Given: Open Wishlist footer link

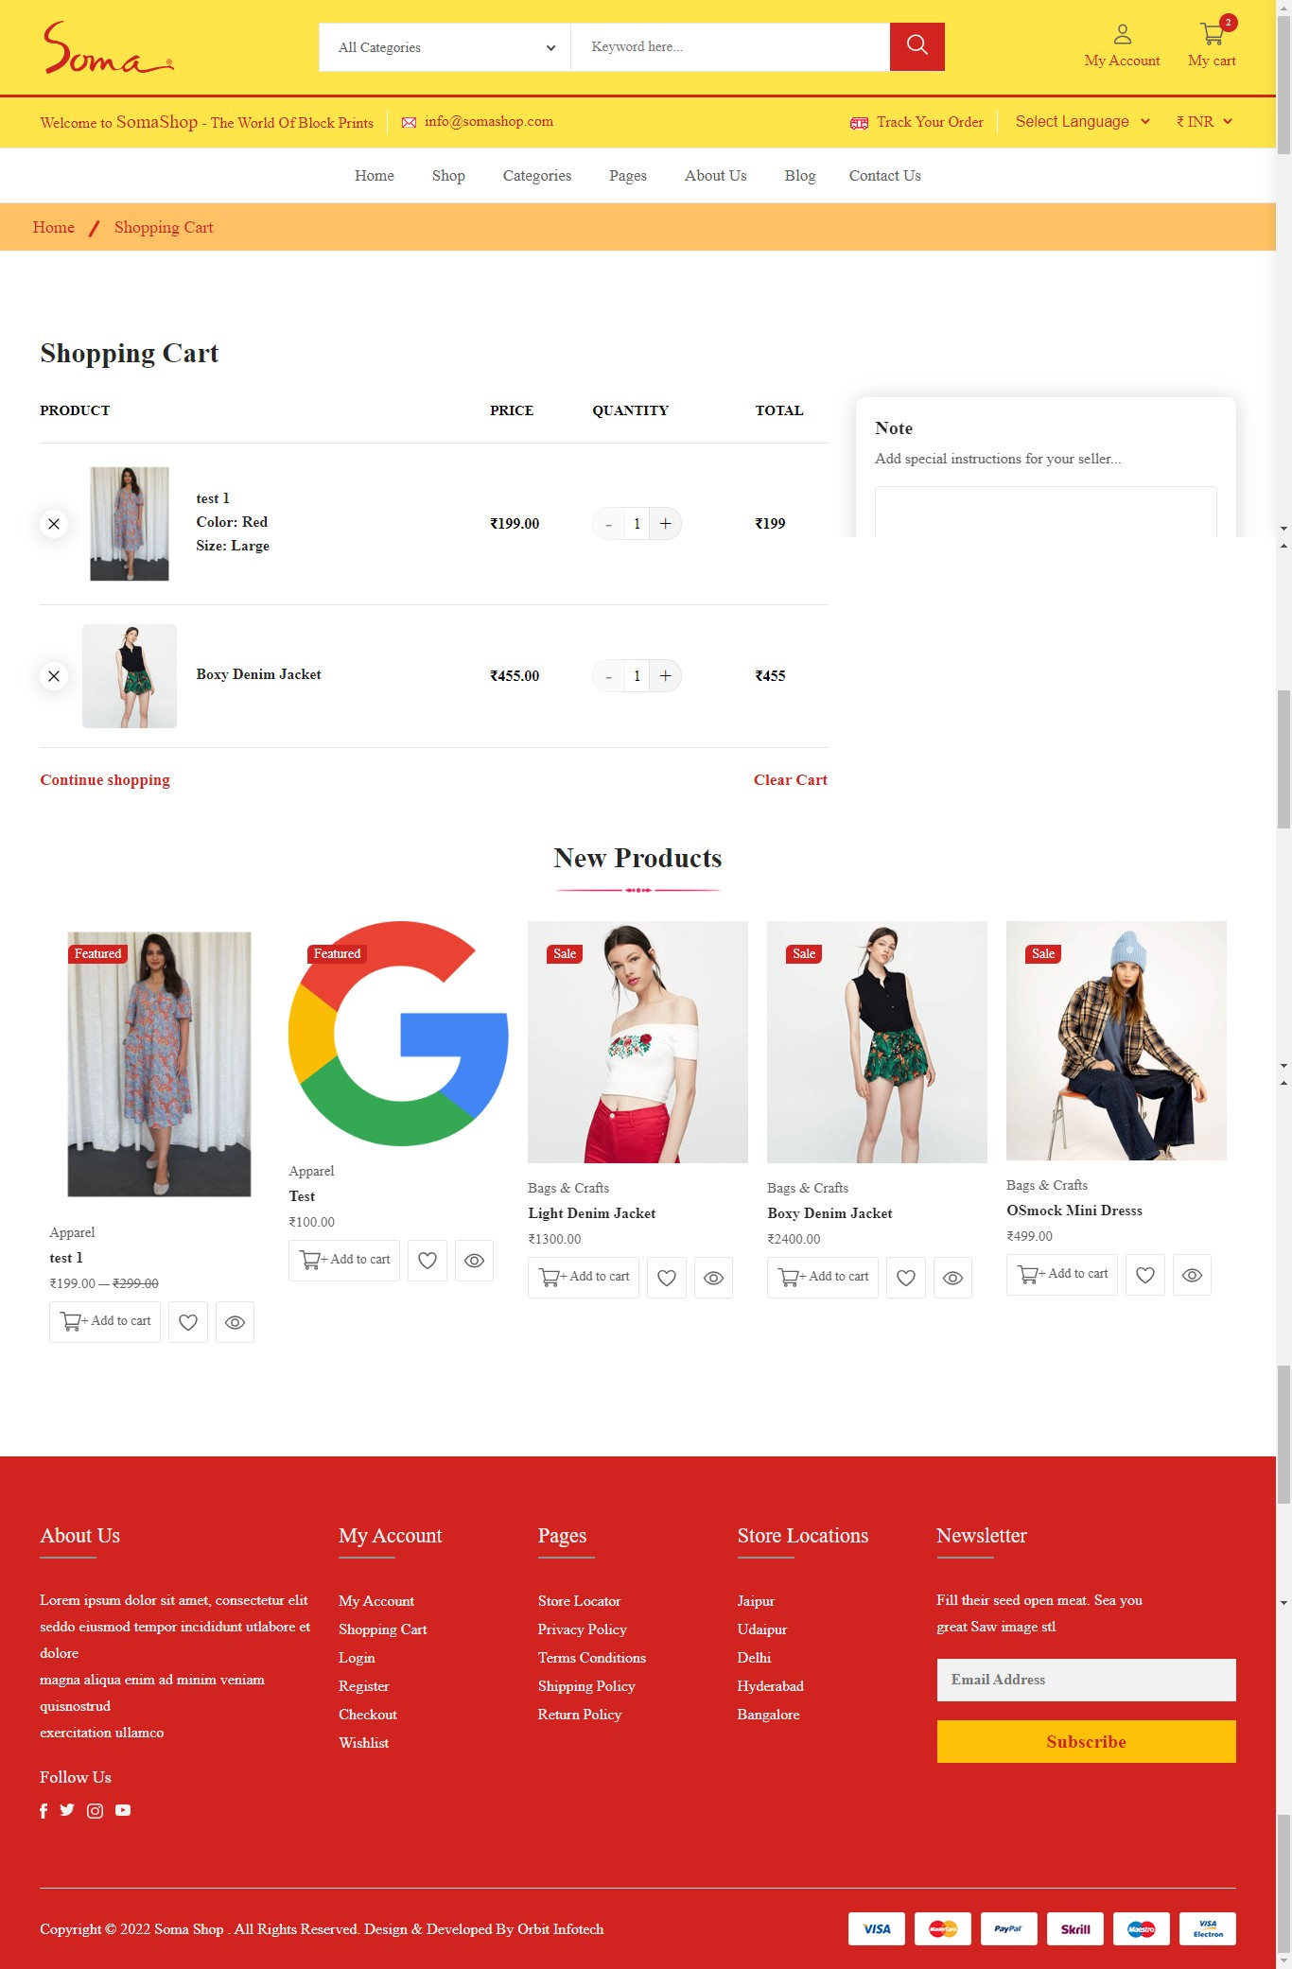Looking at the screenshot, I should click(x=364, y=1743).
